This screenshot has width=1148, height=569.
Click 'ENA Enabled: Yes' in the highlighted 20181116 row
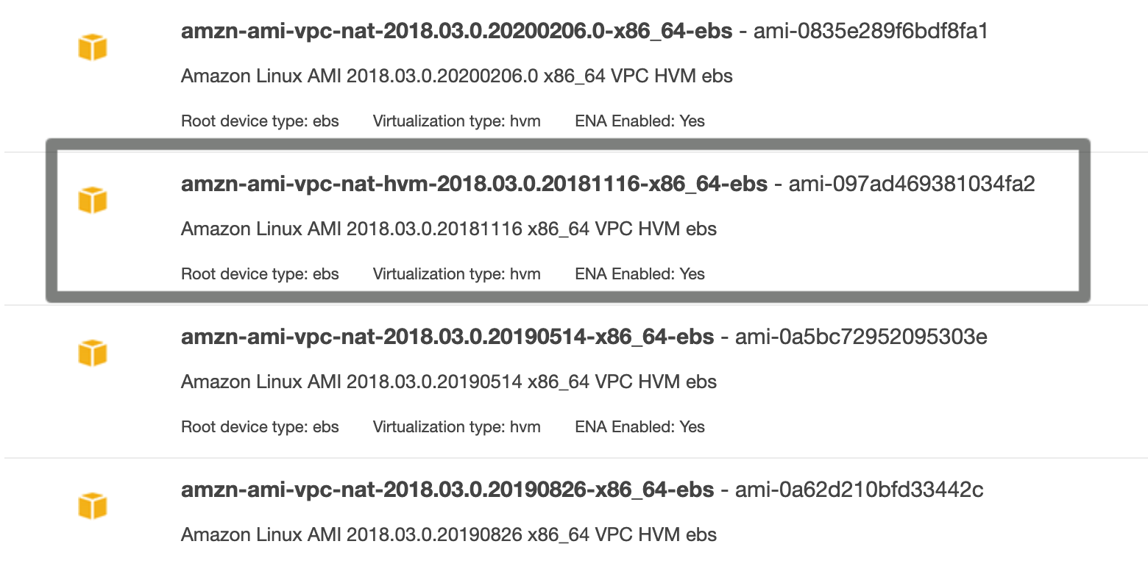point(639,274)
